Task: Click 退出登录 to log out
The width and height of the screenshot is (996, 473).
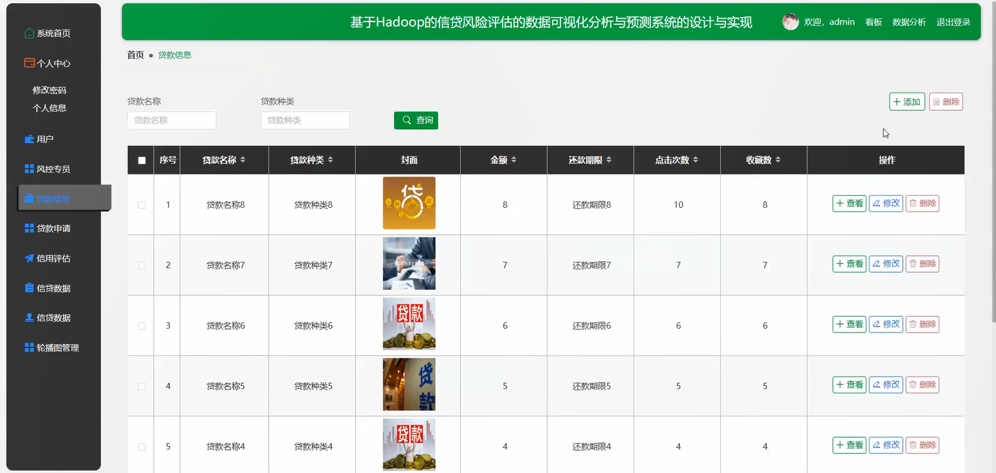Action: [x=953, y=22]
